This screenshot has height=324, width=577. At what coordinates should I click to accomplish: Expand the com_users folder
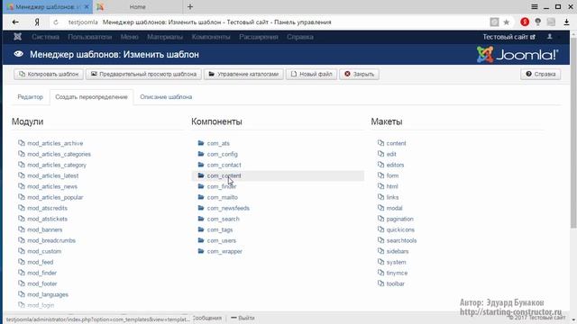pos(222,240)
